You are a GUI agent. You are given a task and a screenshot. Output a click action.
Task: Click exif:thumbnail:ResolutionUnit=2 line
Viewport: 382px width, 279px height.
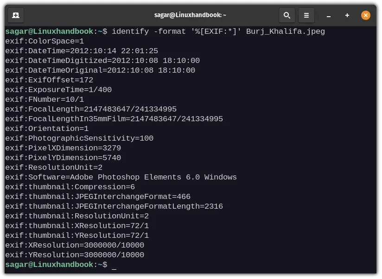click(77, 216)
